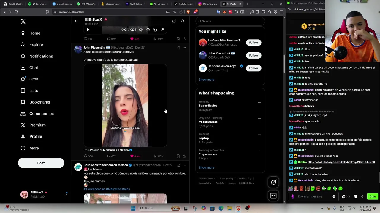Switch to the WhatsApp browser tab
The width and height of the screenshot is (380, 213).
pyautogui.click(x=86, y=4)
